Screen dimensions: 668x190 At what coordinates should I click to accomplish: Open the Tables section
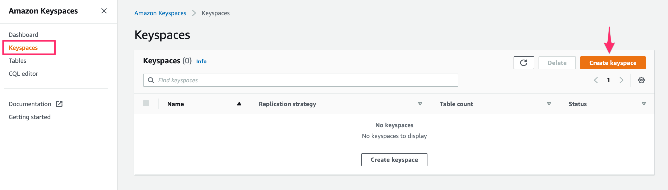17,61
